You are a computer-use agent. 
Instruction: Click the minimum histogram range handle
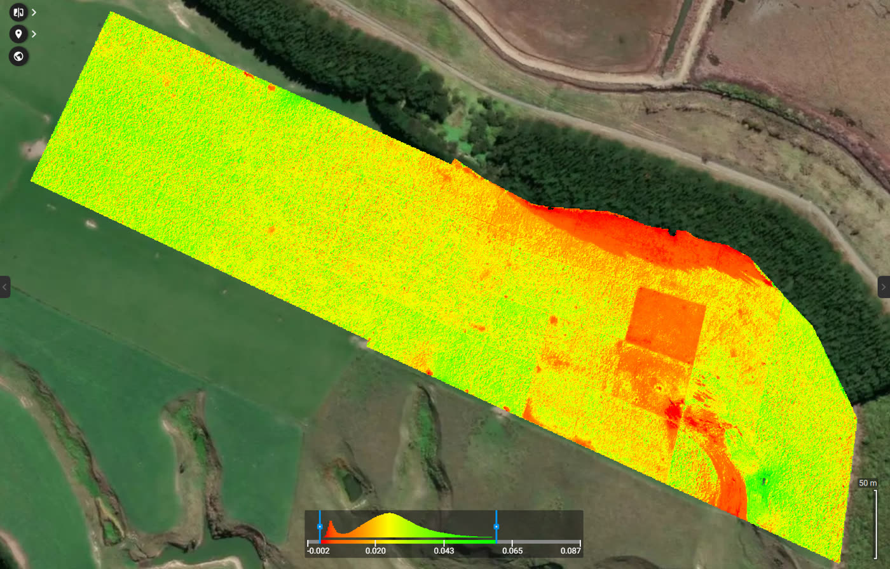(x=320, y=526)
